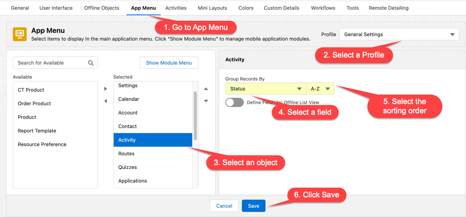The height and width of the screenshot is (217, 466).
Task: Click the App Menu header icon
Action: pos(20,34)
